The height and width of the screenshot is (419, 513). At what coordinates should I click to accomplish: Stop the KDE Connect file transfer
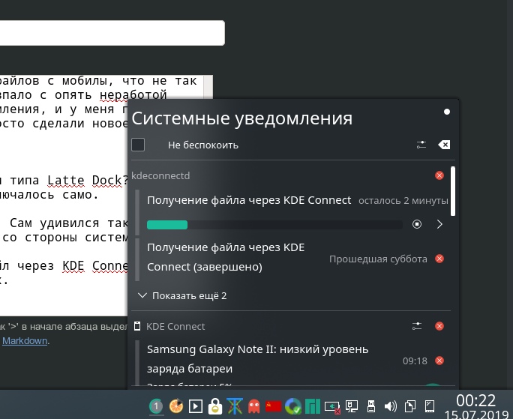point(418,224)
